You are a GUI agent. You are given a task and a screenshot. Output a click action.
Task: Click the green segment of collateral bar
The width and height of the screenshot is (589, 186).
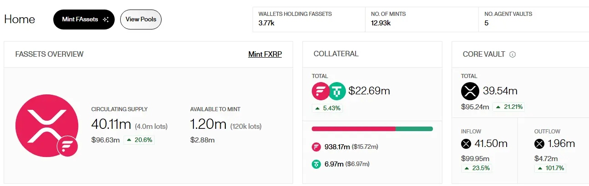(414, 129)
